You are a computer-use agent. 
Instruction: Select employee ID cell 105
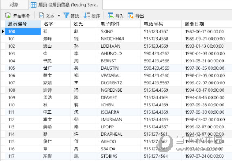click(23, 68)
